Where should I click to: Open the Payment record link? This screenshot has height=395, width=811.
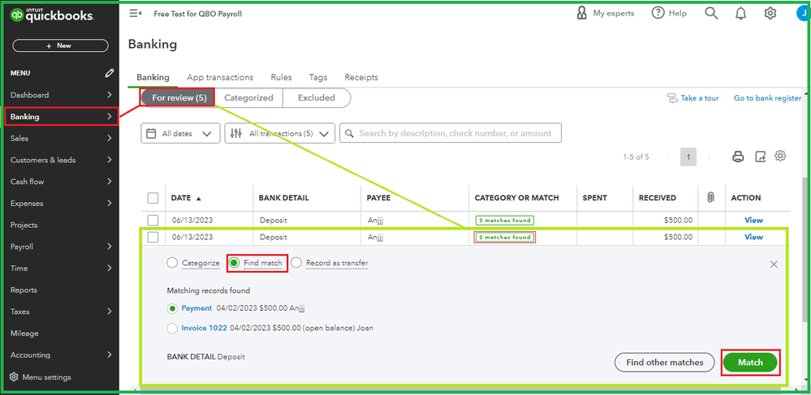tap(196, 308)
